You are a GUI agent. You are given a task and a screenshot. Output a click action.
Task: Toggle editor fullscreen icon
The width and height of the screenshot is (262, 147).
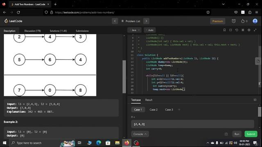click(255, 30)
